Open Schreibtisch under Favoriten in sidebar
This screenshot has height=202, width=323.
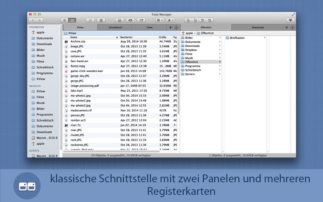[x=44, y=67]
